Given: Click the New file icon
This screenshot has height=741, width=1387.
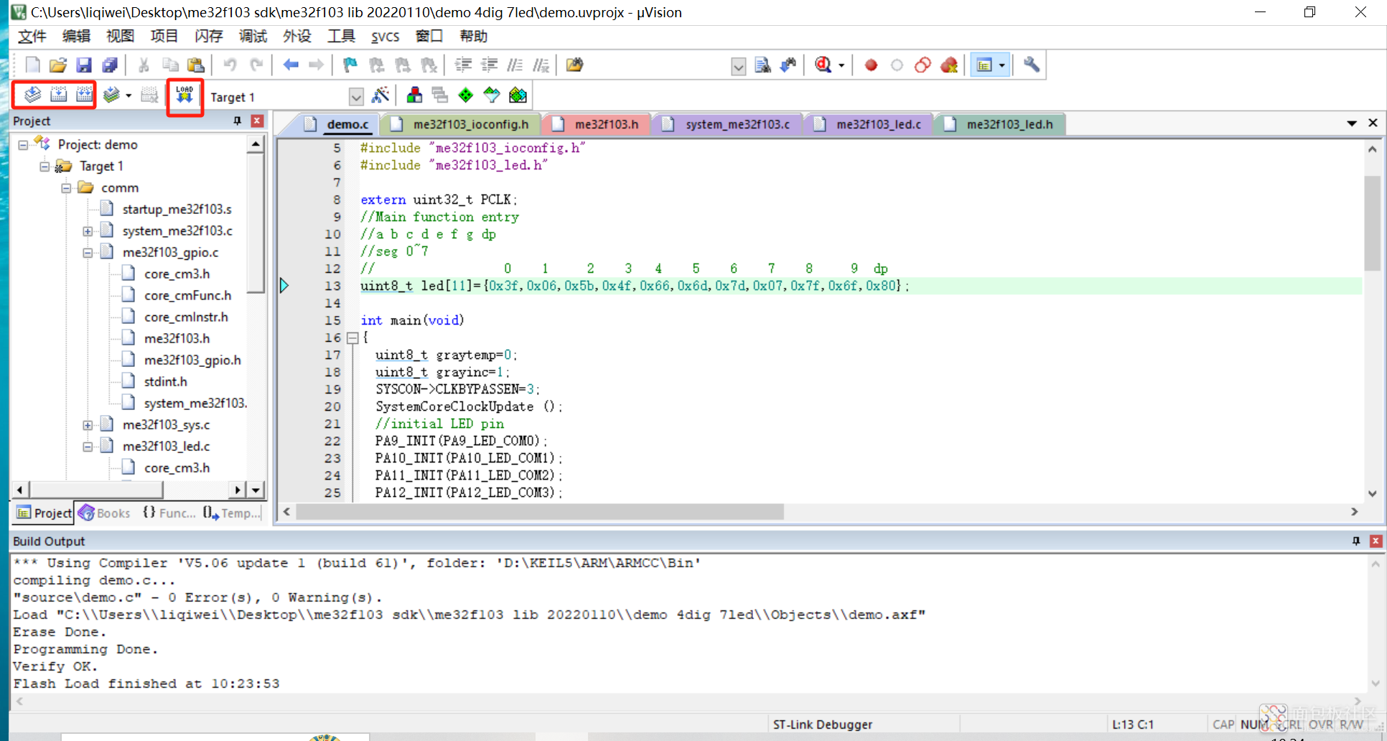Looking at the screenshot, I should 32,65.
